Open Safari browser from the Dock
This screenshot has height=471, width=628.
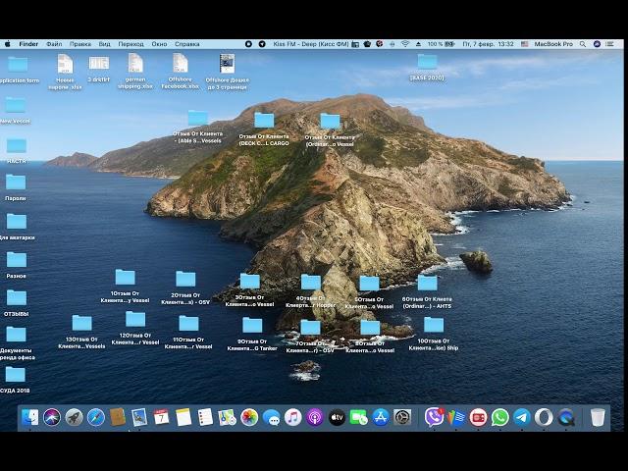point(96,417)
